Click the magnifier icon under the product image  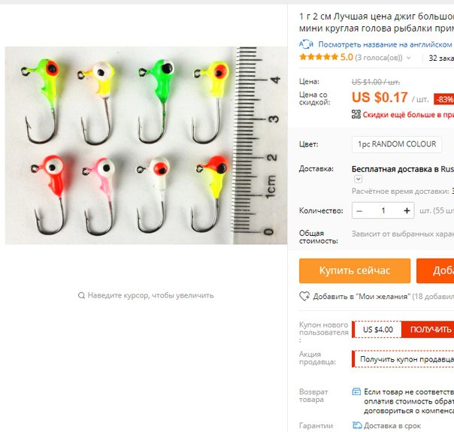pos(81,295)
